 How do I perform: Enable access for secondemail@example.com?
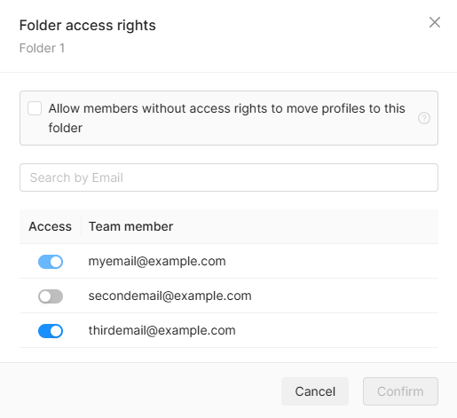click(x=51, y=296)
